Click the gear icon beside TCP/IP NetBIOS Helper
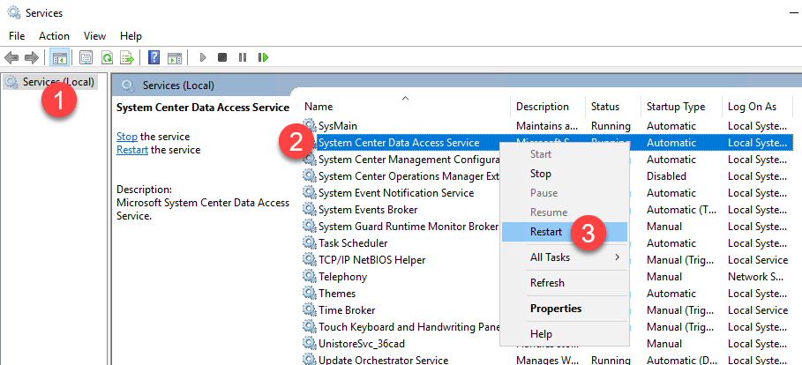 coord(310,260)
